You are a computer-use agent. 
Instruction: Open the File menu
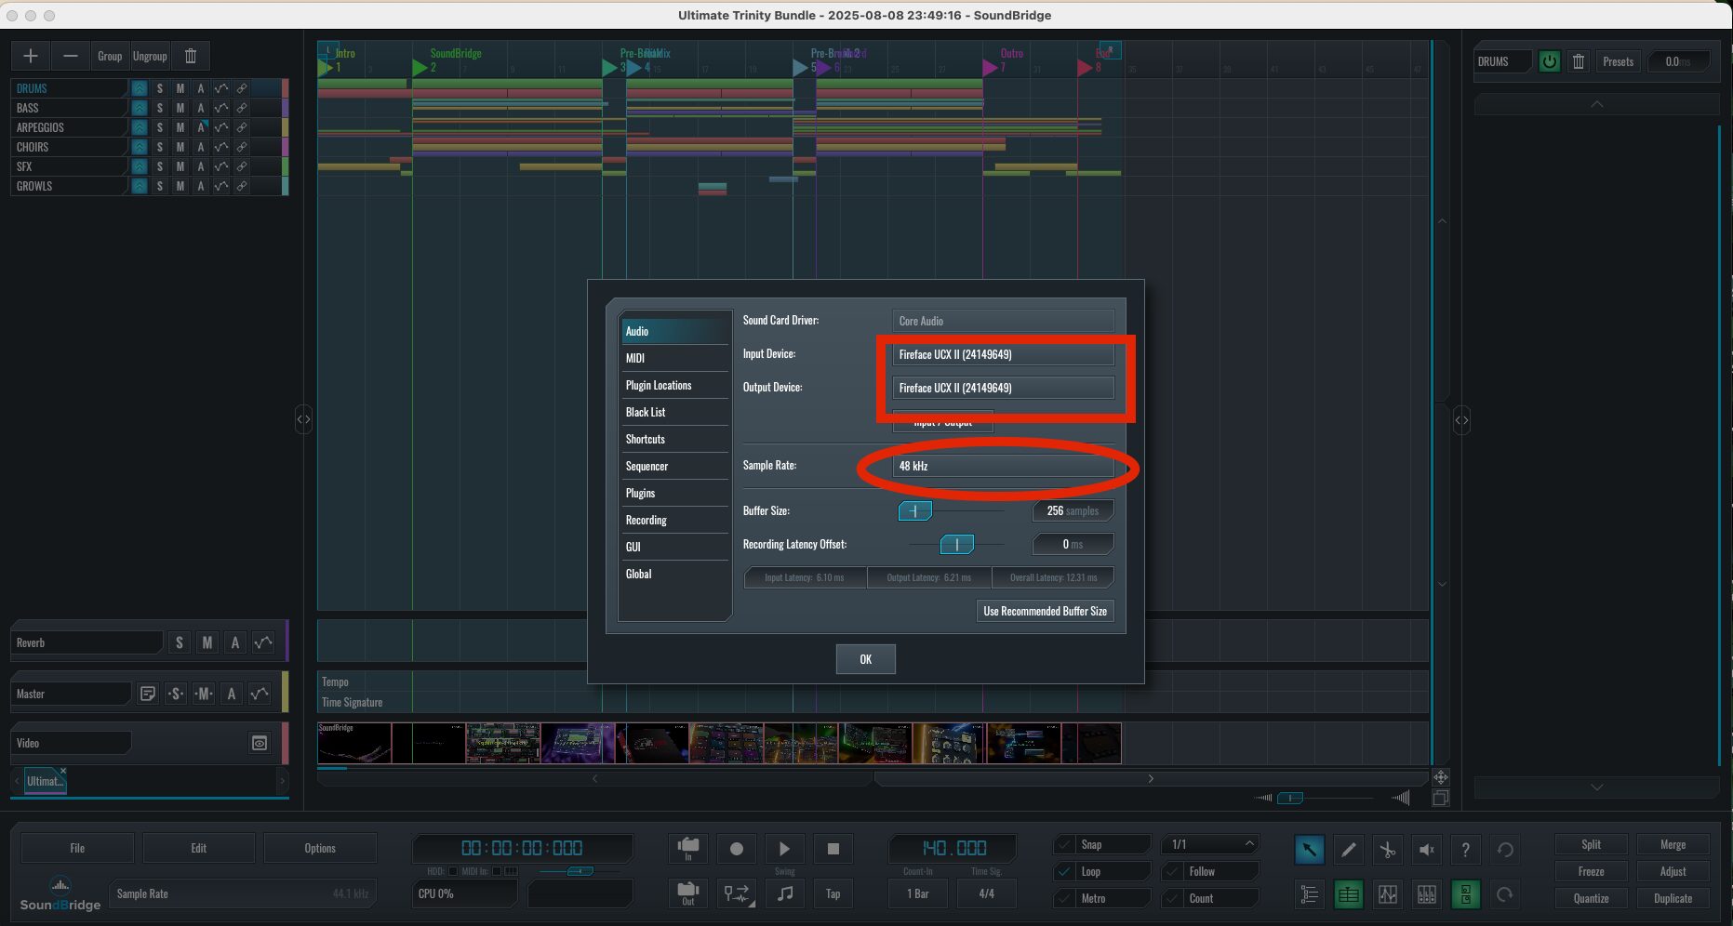pos(77,848)
